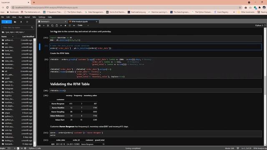
Task: Close the RFM Analysis.ipynb tab
Action: [x=96, y=22]
